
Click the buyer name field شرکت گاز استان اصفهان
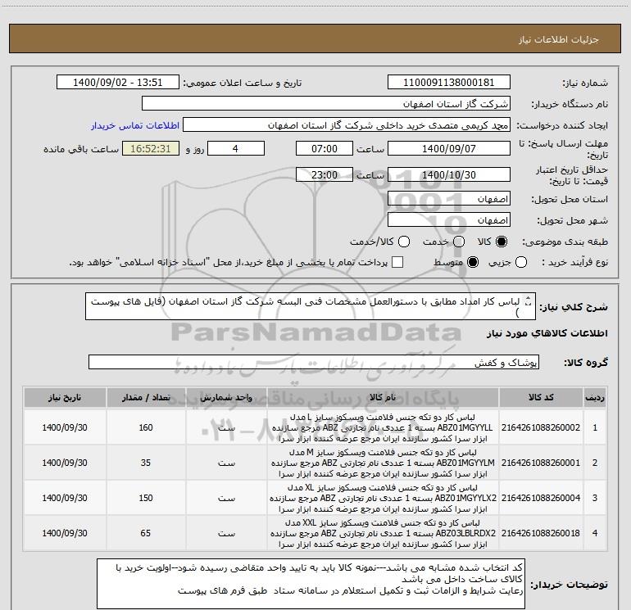326,104
